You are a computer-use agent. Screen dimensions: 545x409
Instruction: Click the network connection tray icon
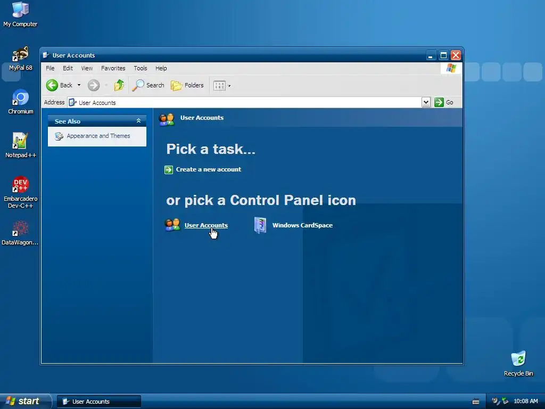point(505,401)
